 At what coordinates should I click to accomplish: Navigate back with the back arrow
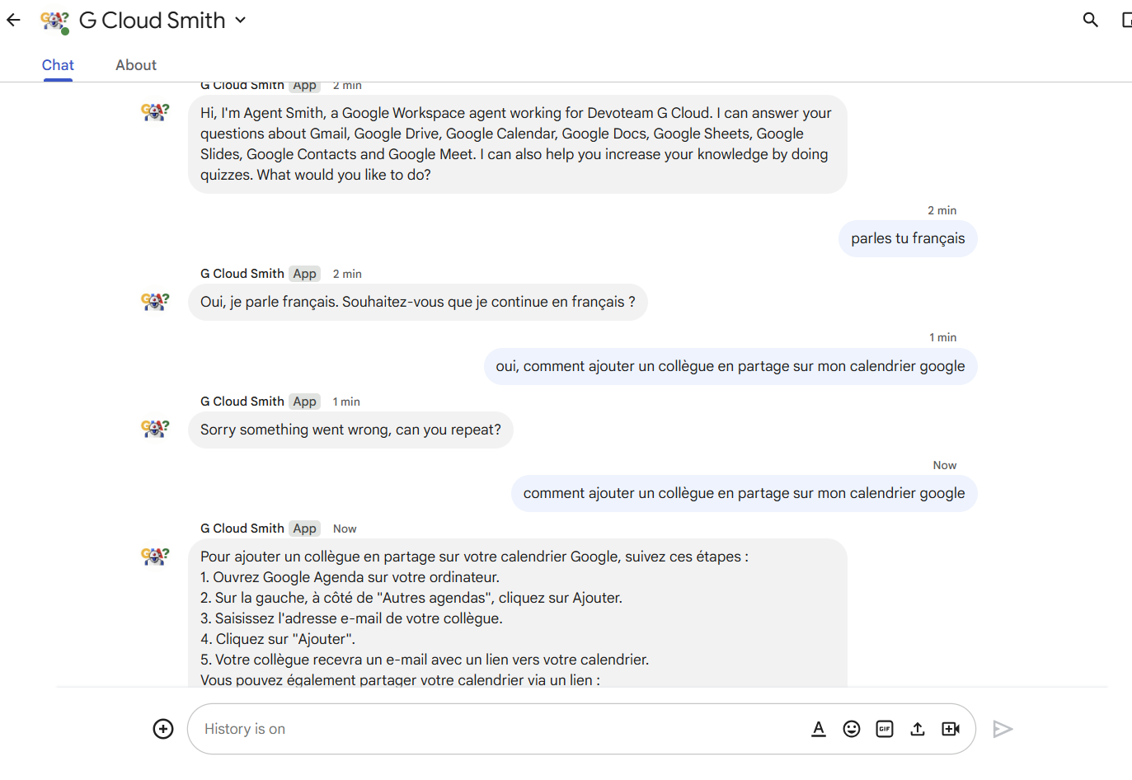(x=12, y=19)
